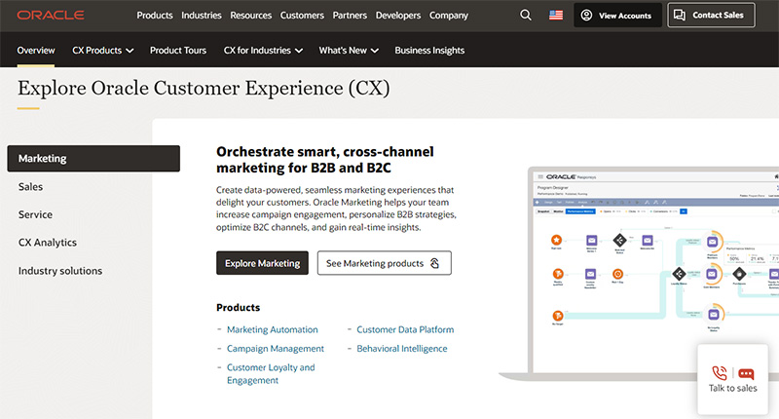Open the Customers menu
Viewport: 779px width, 419px height.
coord(302,16)
